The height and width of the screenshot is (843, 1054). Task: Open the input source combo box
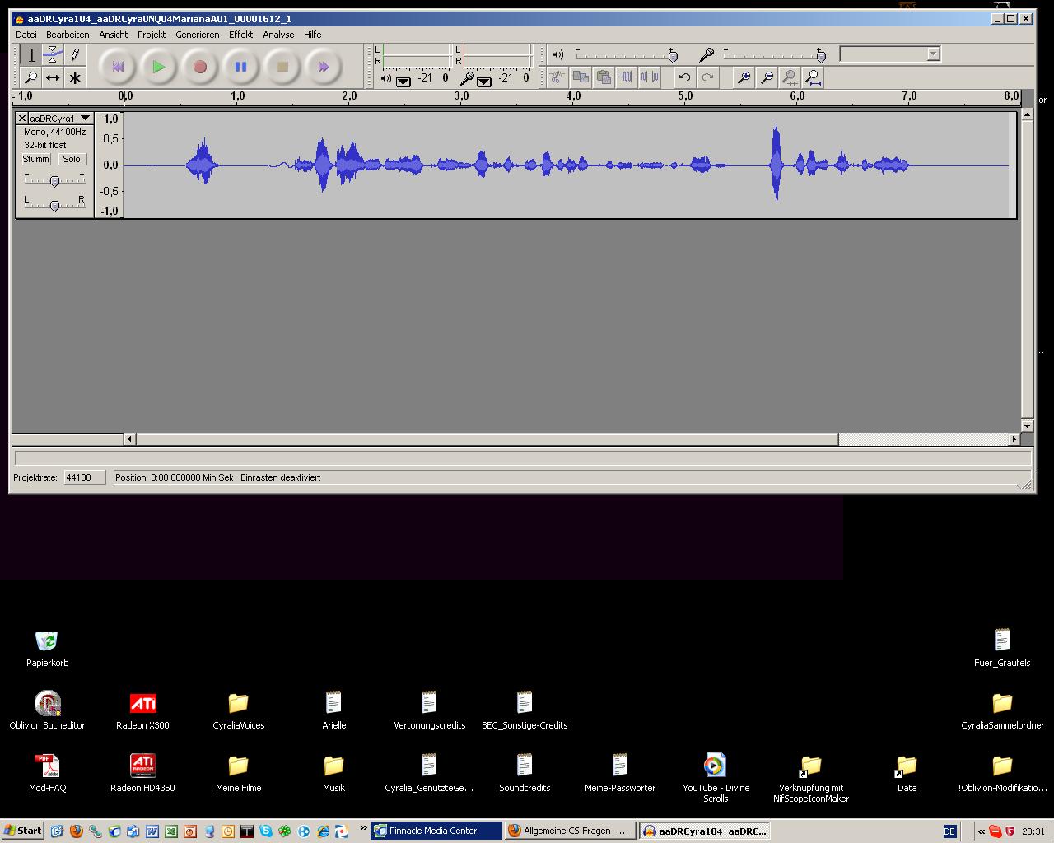point(889,54)
